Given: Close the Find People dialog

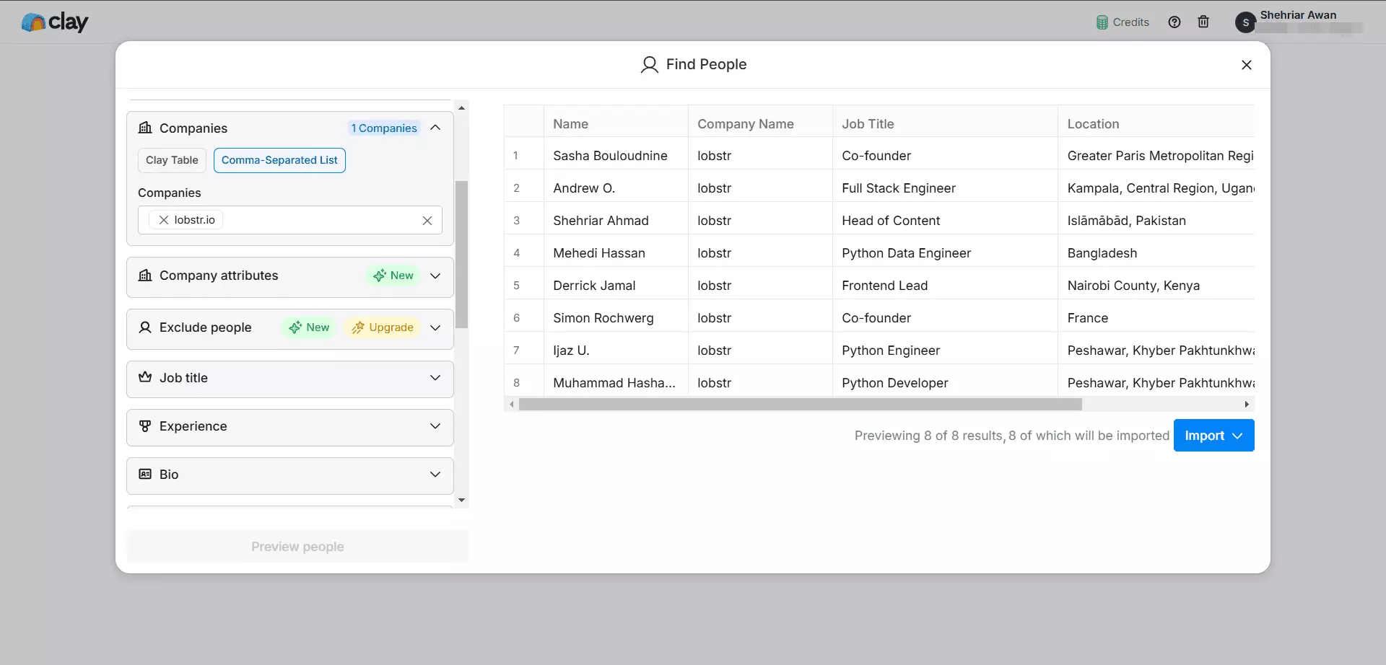Looking at the screenshot, I should (1246, 65).
